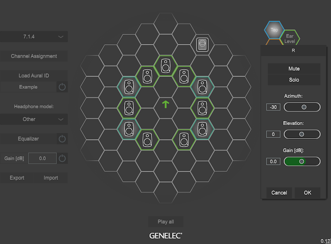Open Channel Assignment

pyautogui.click(x=34, y=56)
